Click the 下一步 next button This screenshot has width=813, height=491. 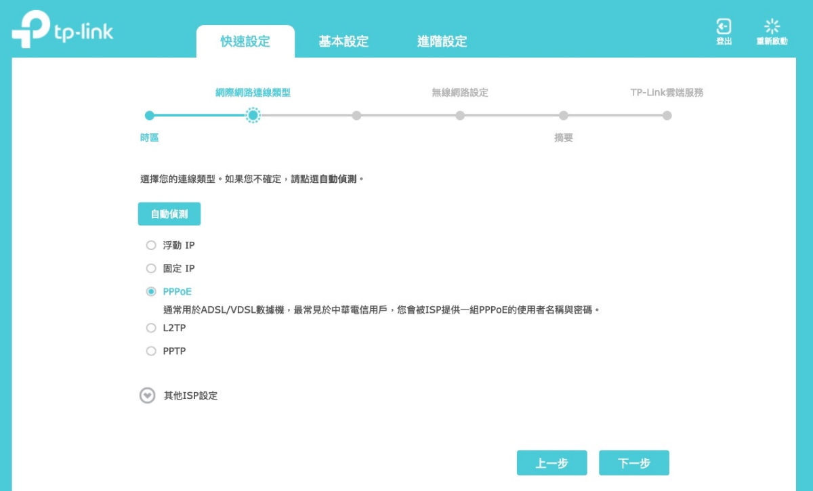point(633,463)
